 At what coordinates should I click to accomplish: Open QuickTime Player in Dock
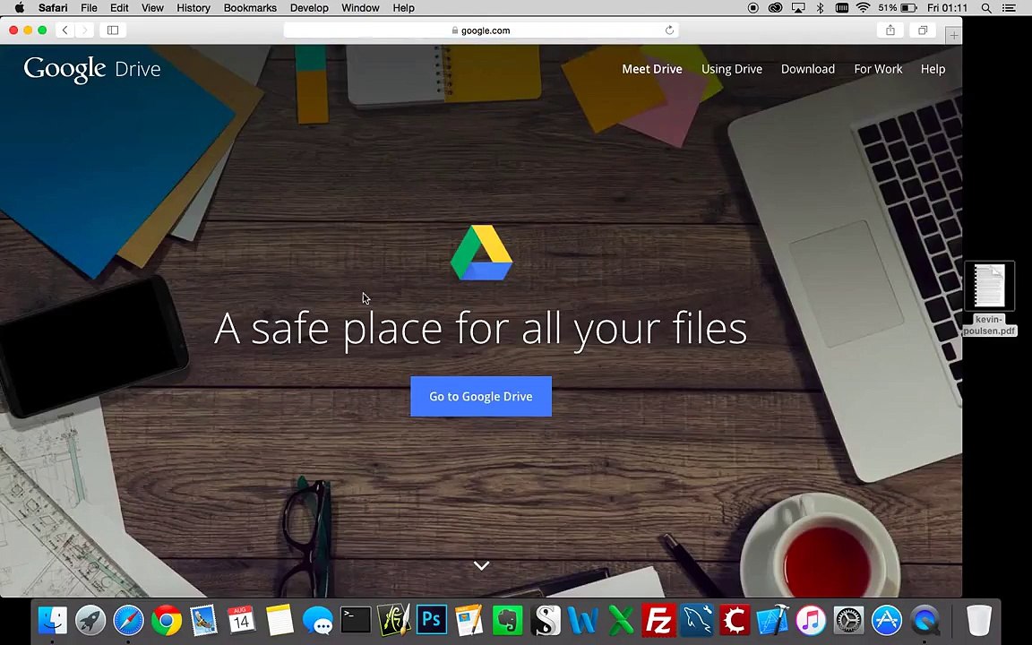[x=924, y=620]
